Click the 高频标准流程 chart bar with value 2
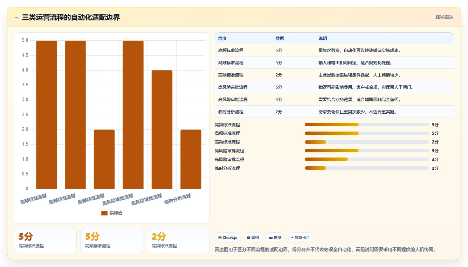468x267 pixels. click(104, 159)
